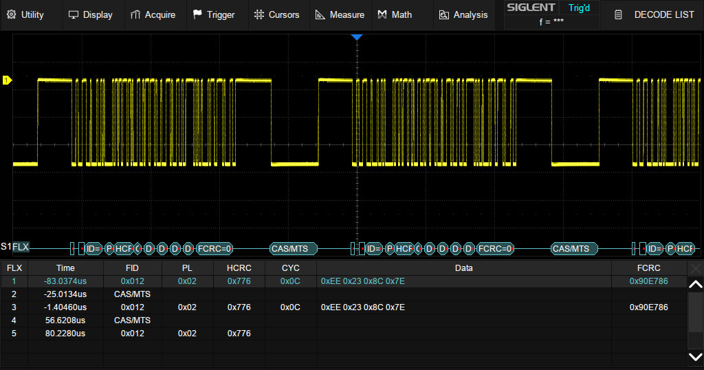Click the S1 FLX bus label

coord(15,247)
